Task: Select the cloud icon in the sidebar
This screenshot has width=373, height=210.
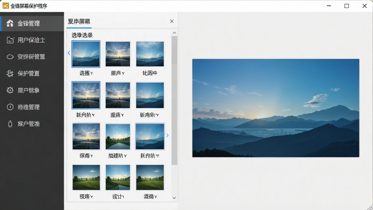Action: tap(10, 57)
